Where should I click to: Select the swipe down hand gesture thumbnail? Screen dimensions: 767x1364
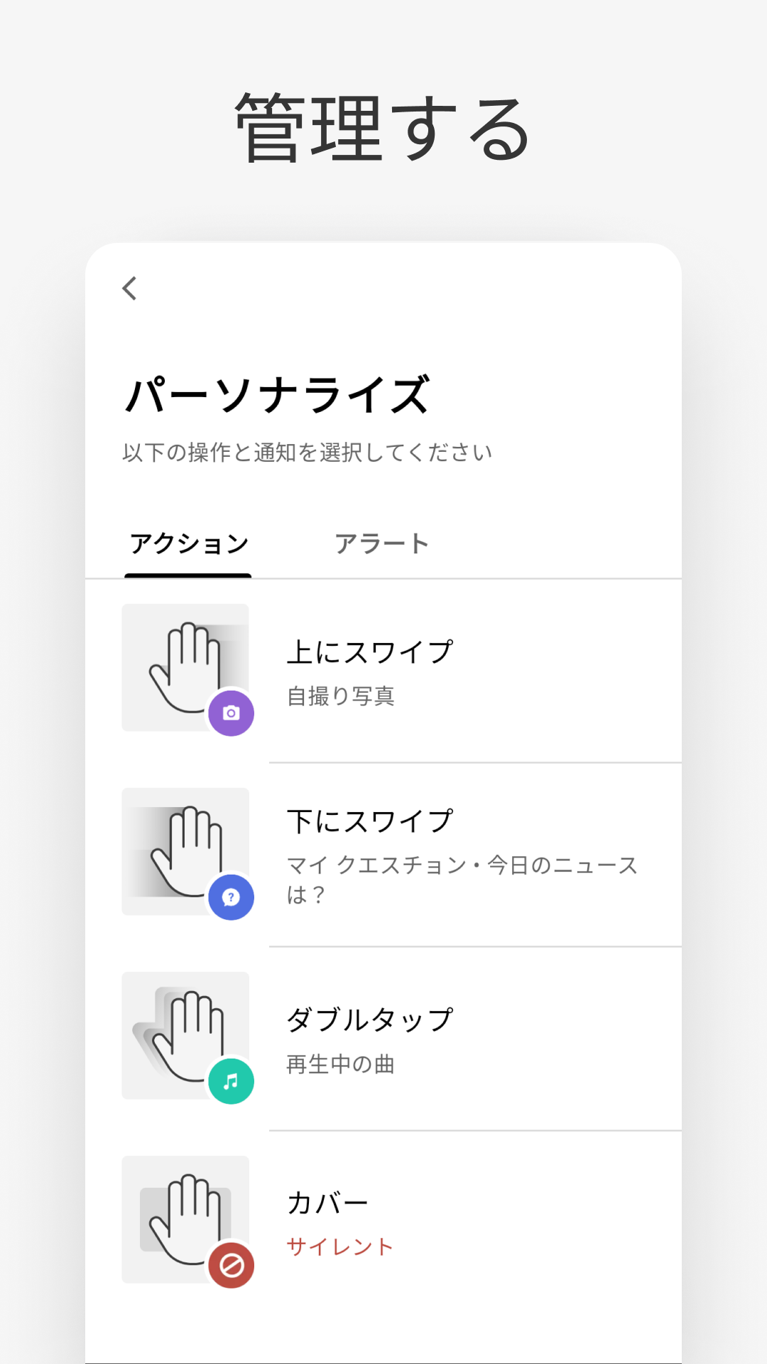[185, 852]
